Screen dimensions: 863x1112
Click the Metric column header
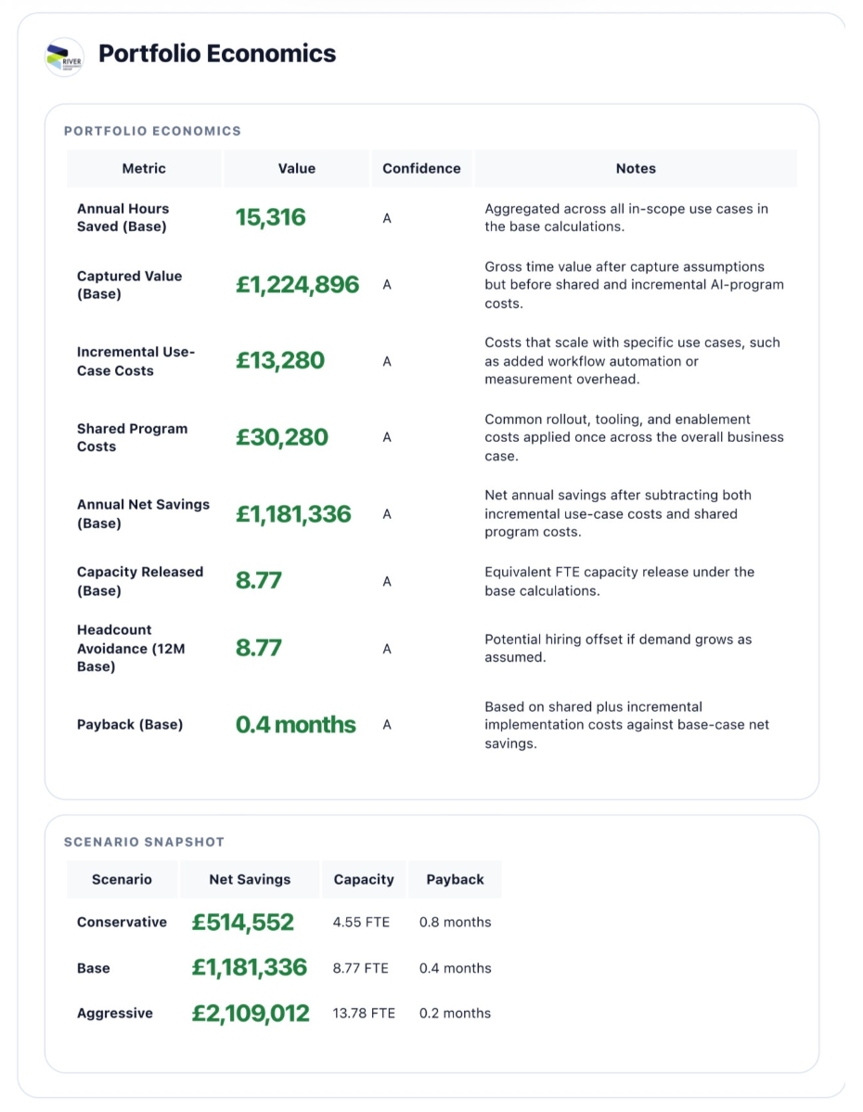click(x=144, y=169)
